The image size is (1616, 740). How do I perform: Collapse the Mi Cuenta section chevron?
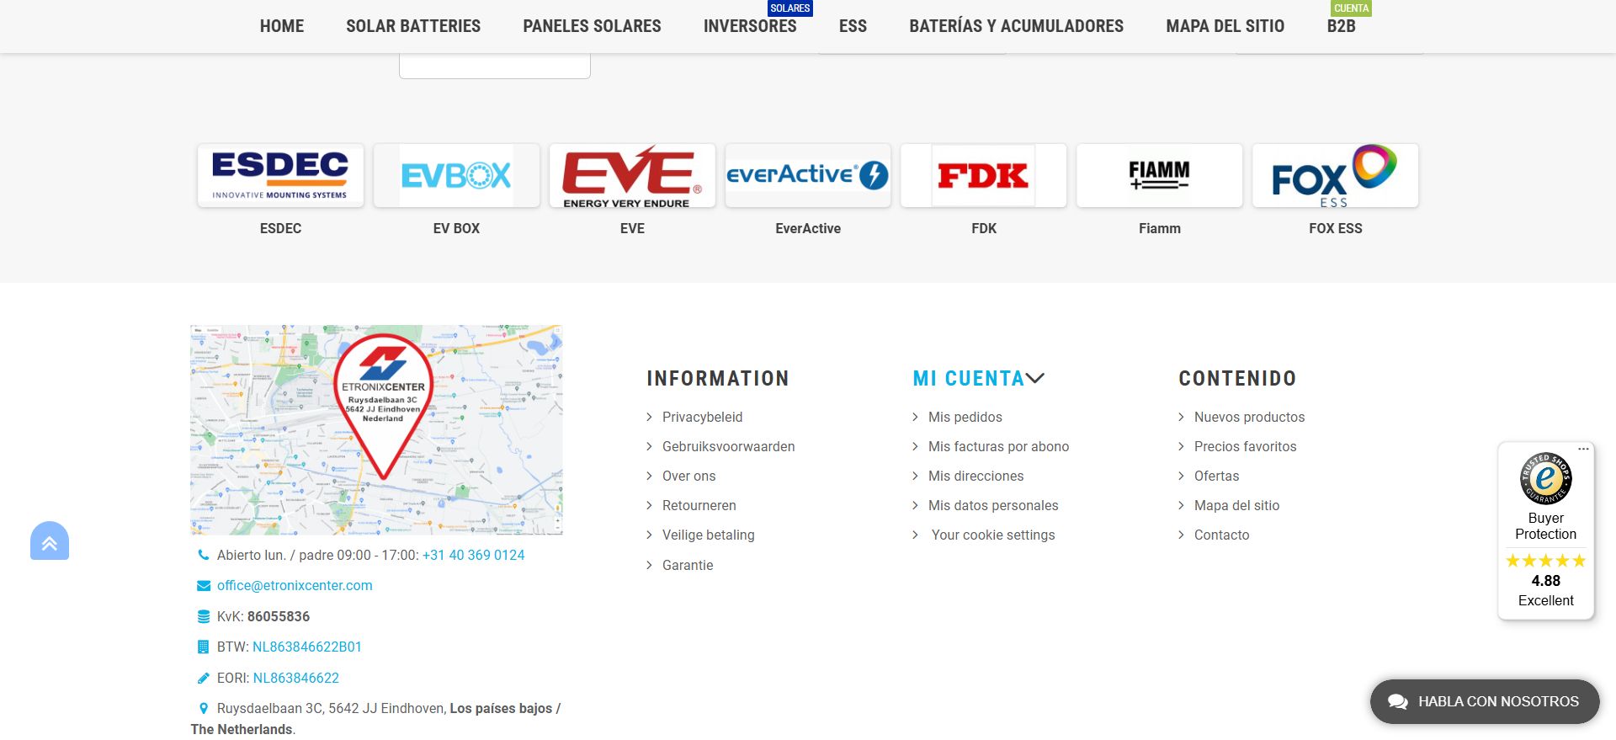1035,379
